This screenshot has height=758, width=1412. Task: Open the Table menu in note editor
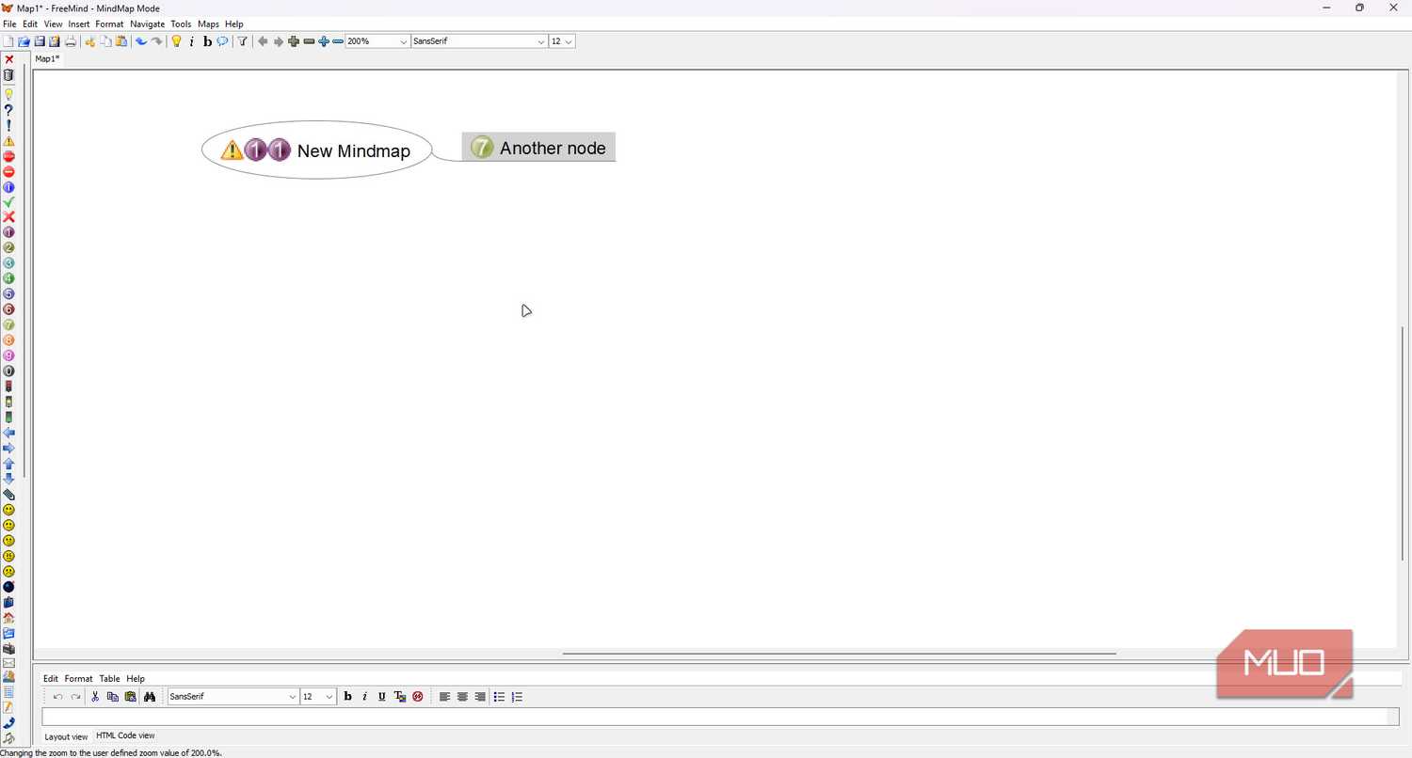pos(109,678)
